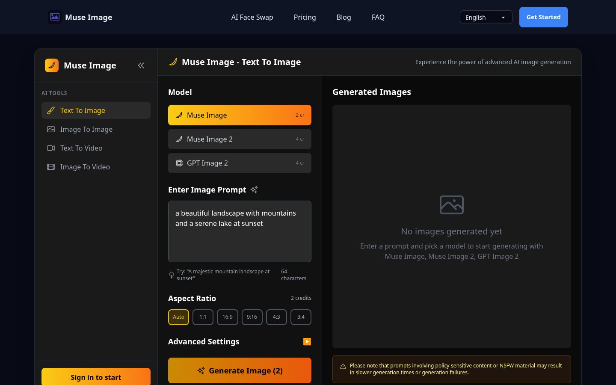Click the "AI TOOLS" section label
616x385 pixels.
tap(54, 93)
